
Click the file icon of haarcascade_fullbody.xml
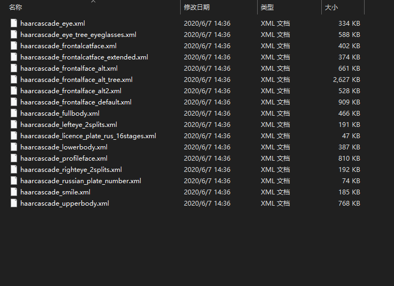click(14, 113)
